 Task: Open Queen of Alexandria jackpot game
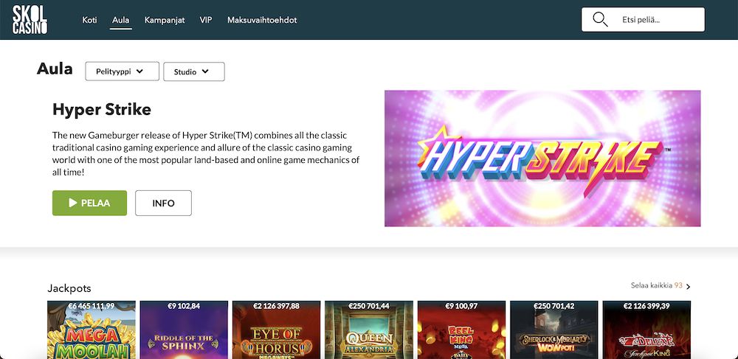click(x=369, y=330)
